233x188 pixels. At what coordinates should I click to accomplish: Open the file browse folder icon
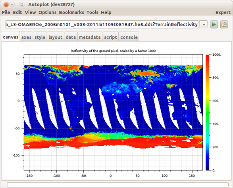tap(224, 24)
